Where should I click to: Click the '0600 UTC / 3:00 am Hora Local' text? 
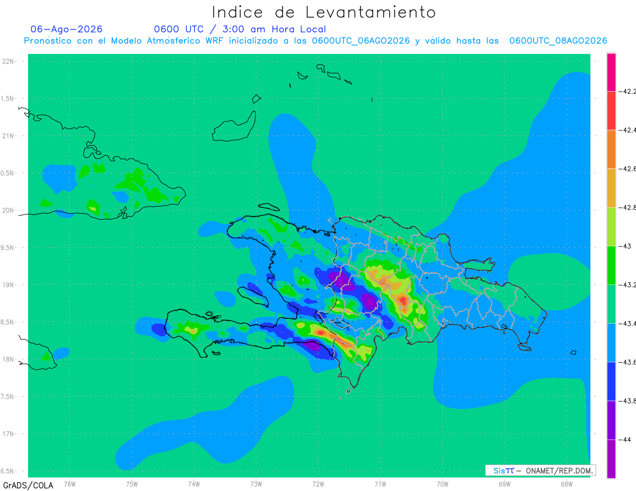pos(240,29)
